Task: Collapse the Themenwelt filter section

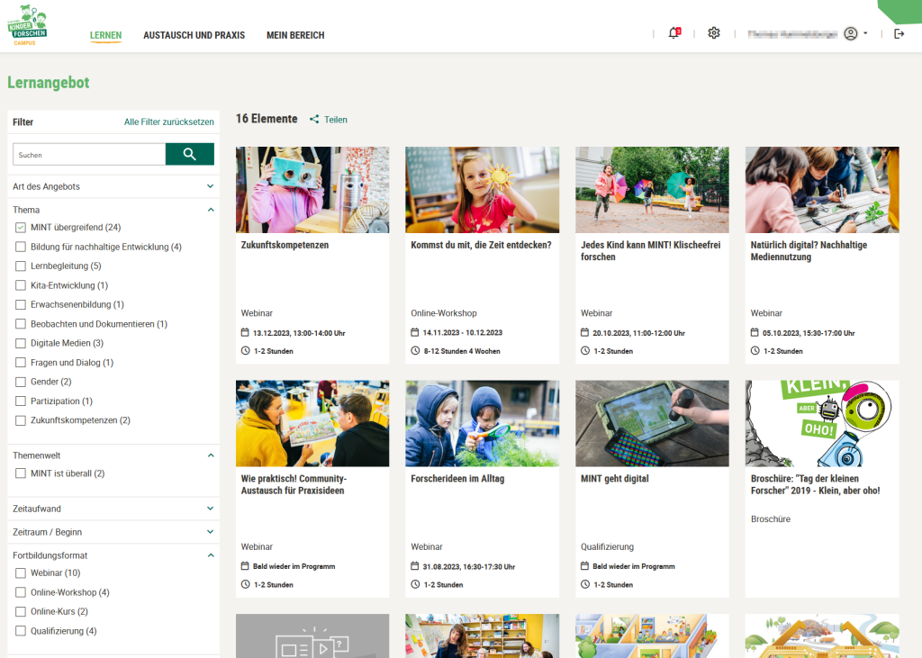Action: (211, 455)
